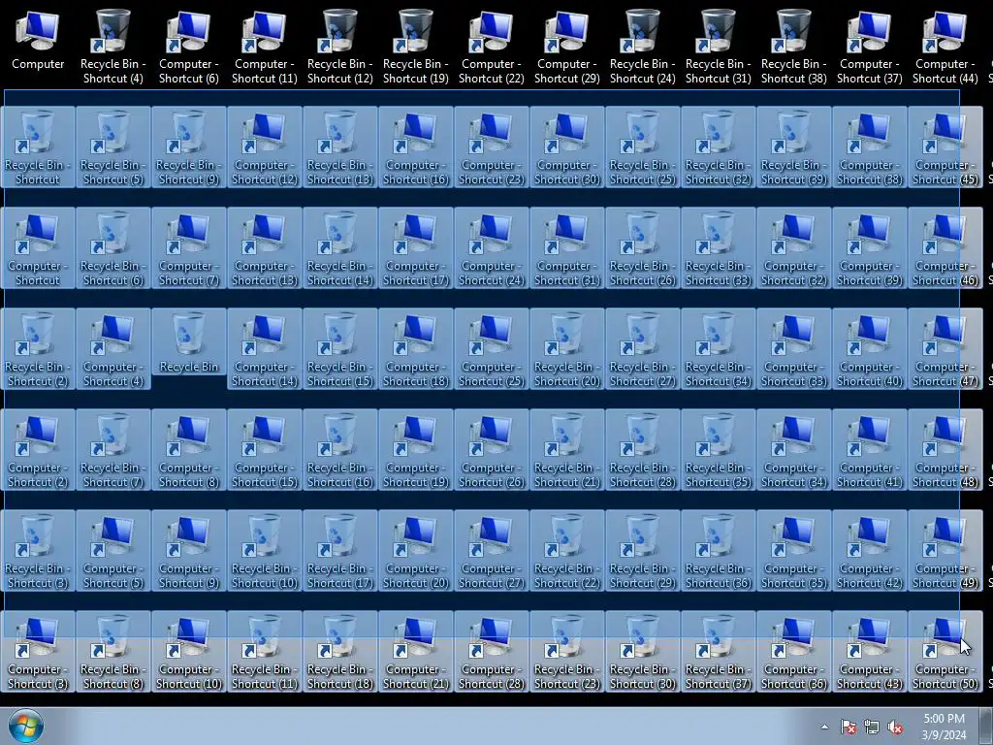Select Computer - Shortcut (6) icon
Viewport: 993px width, 745px height.
(x=189, y=46)
